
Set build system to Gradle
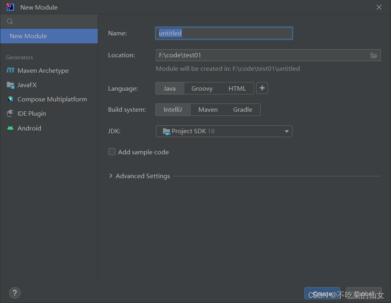(x=243, y=110)
